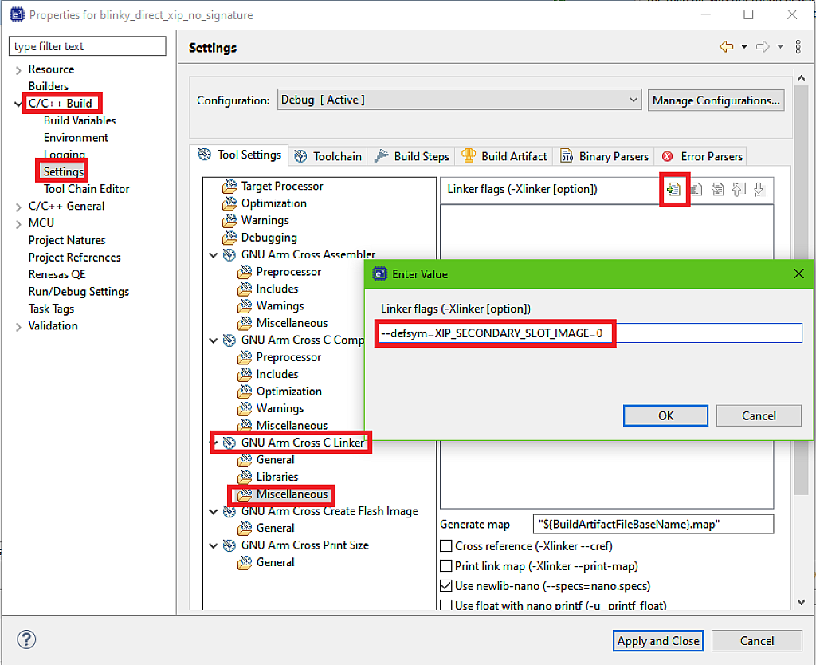The image size is (816, 665).
Task: Expand the MCU section in the sidebar
Action: click(18, 222)
